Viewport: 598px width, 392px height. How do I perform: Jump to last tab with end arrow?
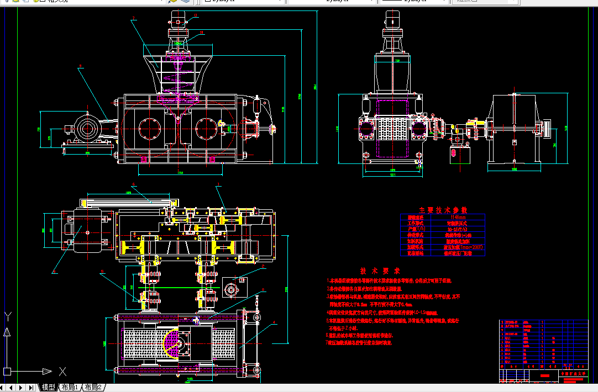coord(31,388)
